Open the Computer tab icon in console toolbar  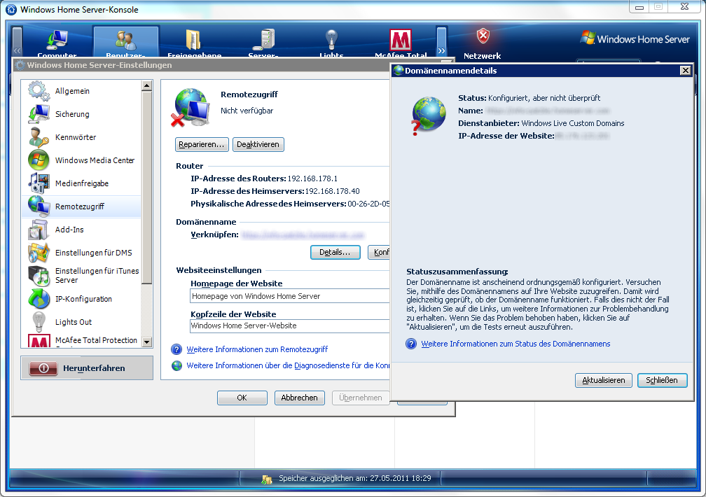57,40
